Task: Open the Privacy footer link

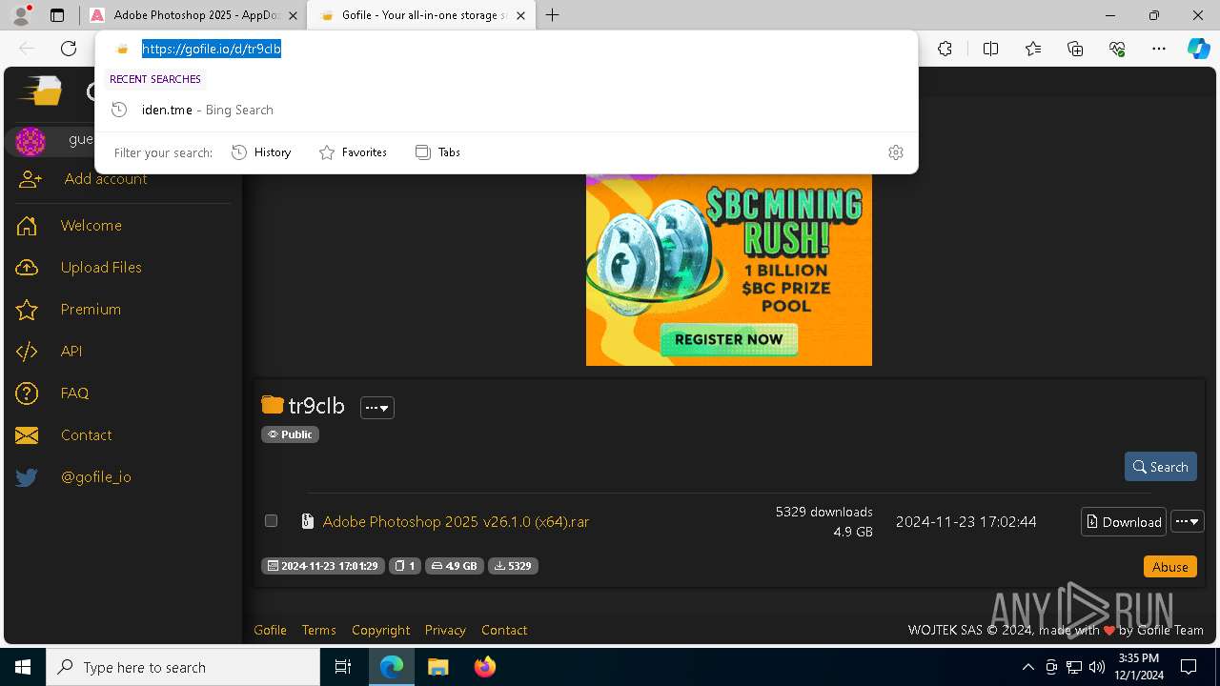Action: click(x=445, y=630)
